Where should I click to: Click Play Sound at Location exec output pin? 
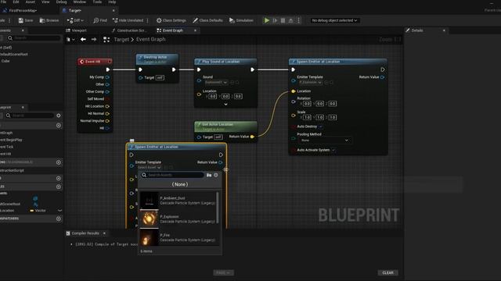[x=252, y=69]
